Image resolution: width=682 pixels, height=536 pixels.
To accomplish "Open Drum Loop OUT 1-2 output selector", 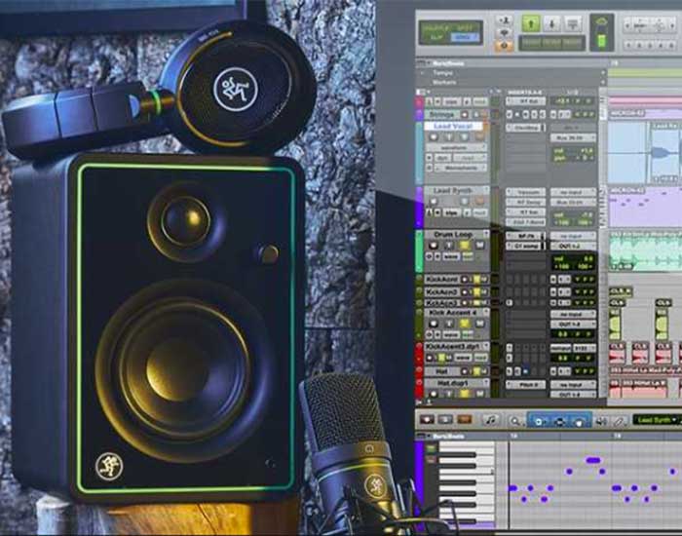I will (x=573, y=246).
